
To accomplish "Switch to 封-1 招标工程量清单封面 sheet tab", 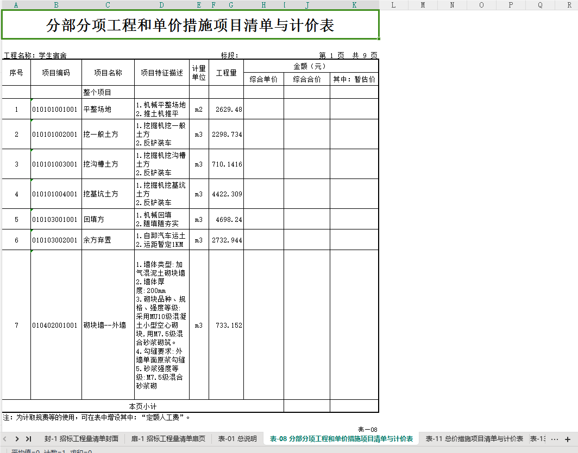I will click(81, 439).
